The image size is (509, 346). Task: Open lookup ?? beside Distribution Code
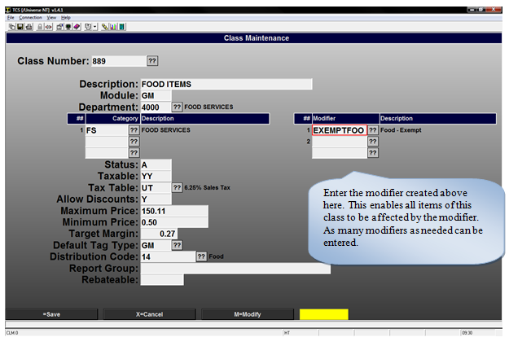(201, 256)
